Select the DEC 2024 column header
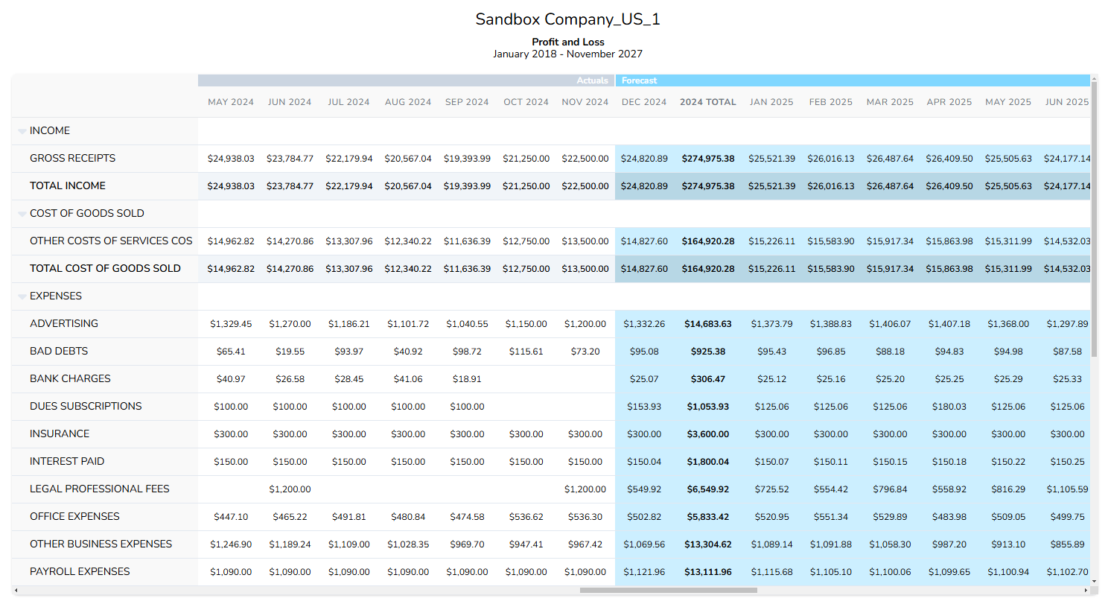The width and height of the screenshot is (1108, 610). coord(644,102)
